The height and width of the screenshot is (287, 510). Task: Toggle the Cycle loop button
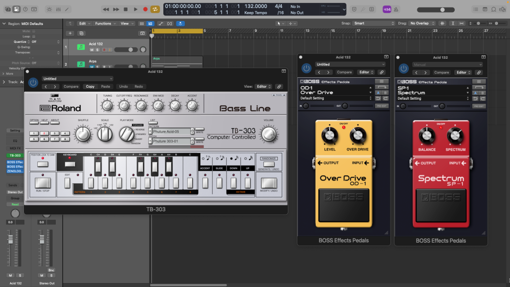(x=155, y=9)
